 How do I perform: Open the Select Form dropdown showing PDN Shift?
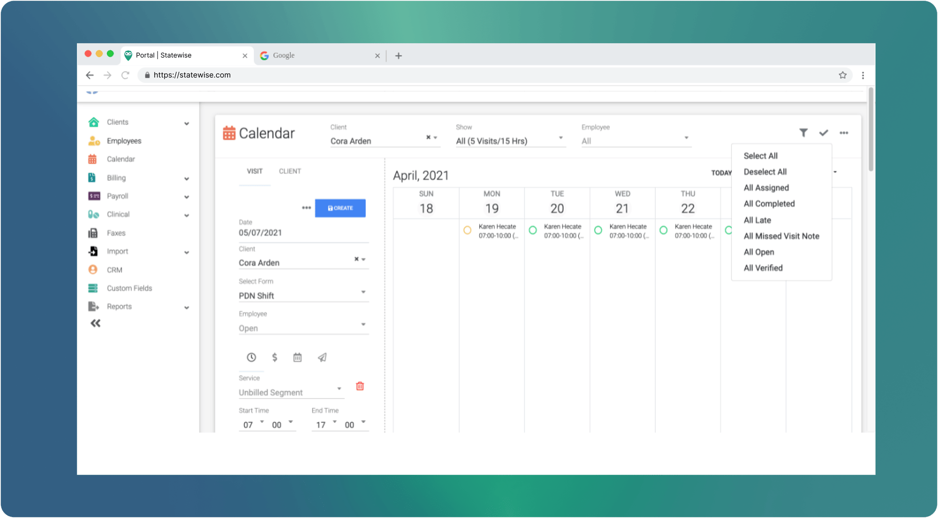[303, 294]
